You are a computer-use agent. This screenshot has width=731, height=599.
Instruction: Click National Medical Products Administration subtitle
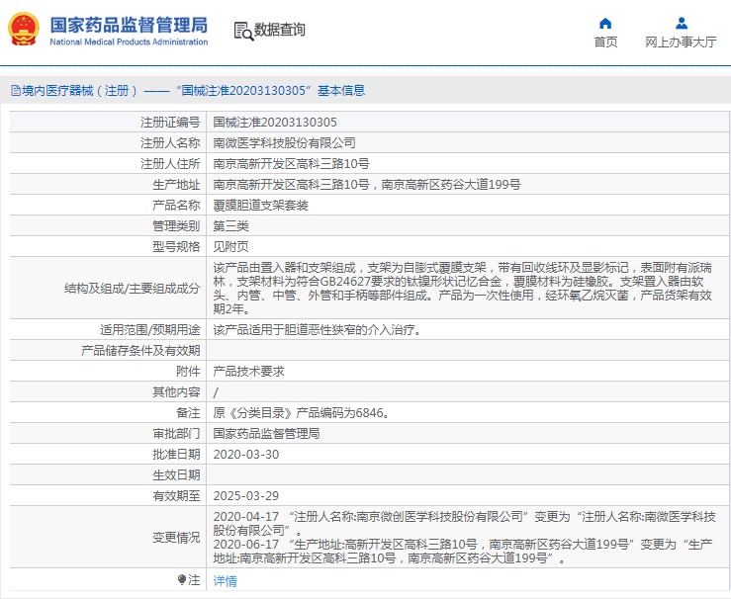[x=129, y=42]
